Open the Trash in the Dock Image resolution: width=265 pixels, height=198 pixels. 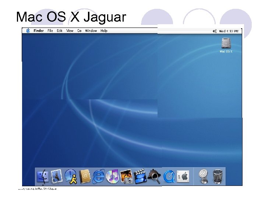point(218,177)
